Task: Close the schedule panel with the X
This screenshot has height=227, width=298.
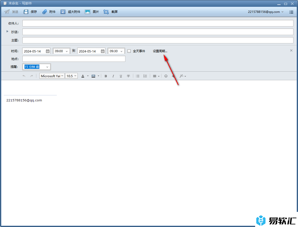Action: coord(291,50)
